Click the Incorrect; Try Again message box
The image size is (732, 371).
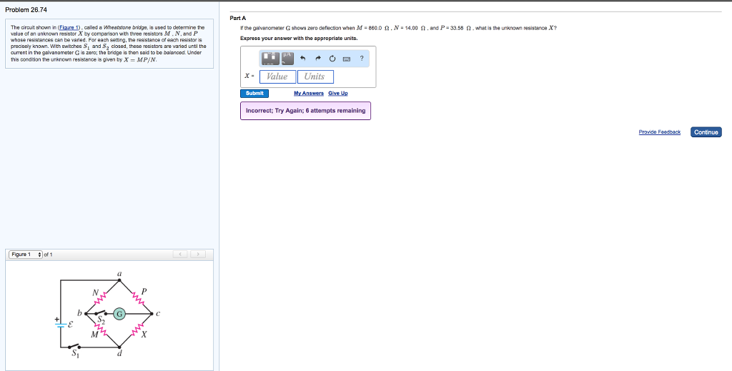305,111
